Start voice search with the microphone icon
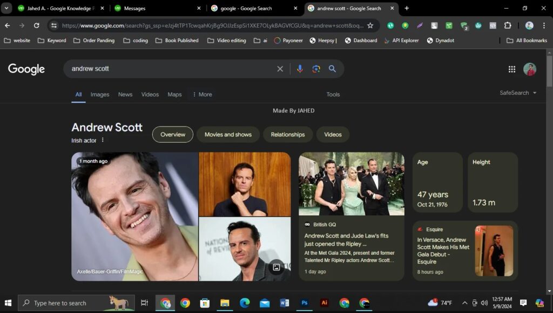Image resolution: width=553 pixels, height=313 pixels. tap(300, 69)
